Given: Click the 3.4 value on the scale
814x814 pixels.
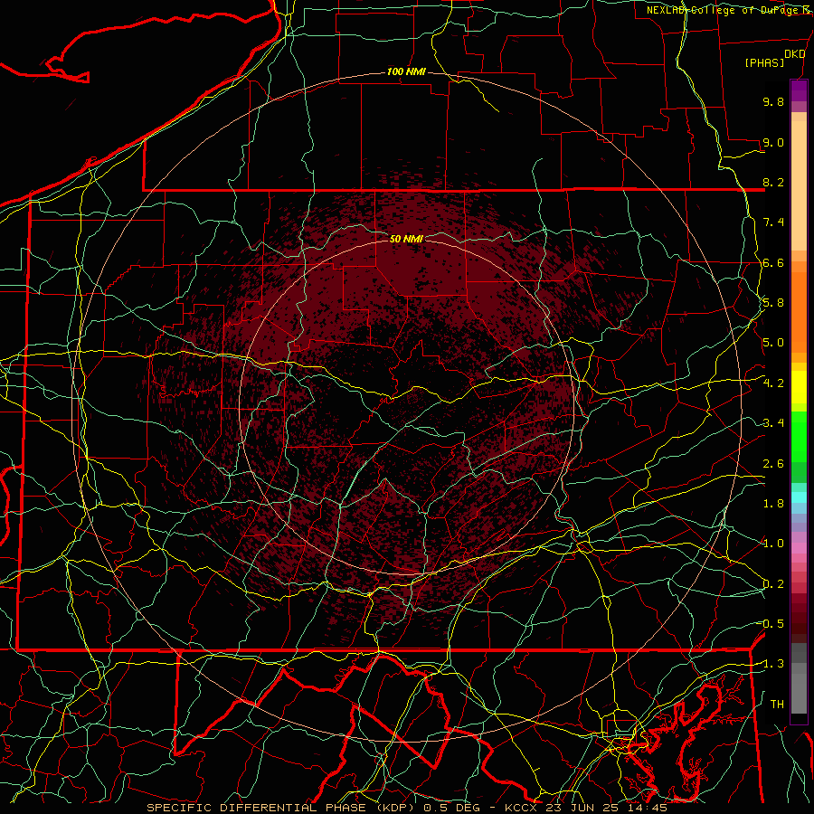Looking at the screenshot, I should coord(773,423).
